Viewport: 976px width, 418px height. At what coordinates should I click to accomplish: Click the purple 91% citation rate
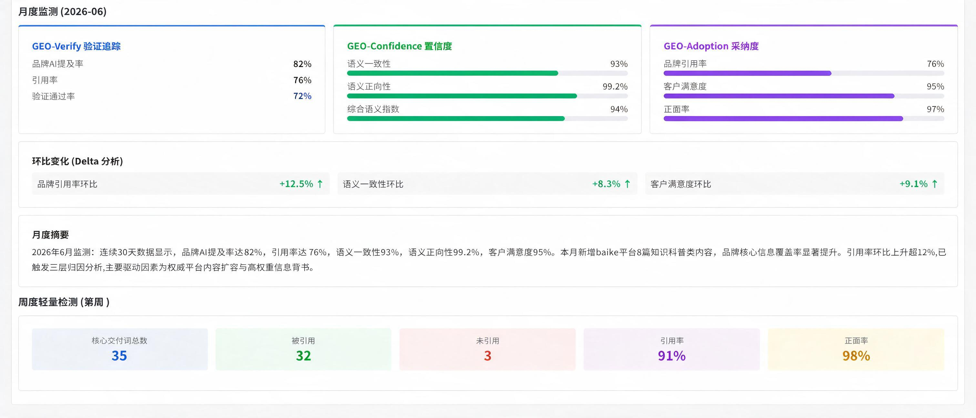pos(672,356)
